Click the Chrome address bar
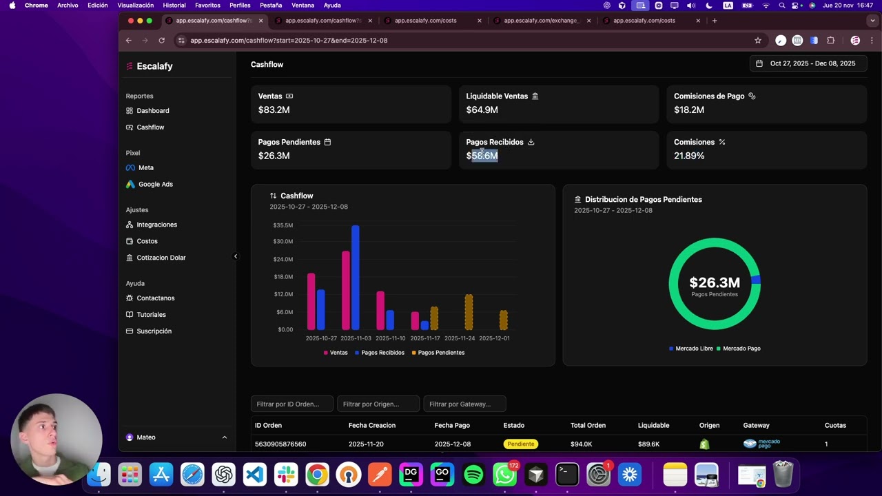The width and height of the screenshot is (882, 496). coord(462,40)
